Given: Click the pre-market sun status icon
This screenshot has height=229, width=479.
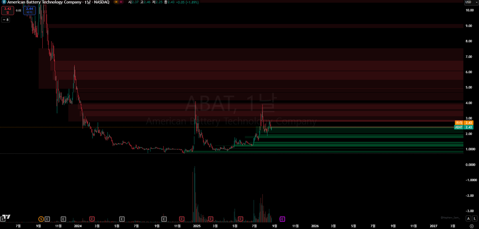Looking at the screenshot, I should click(x=116, y=2).
